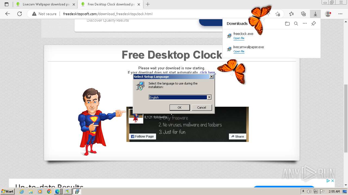
Task: Click the page vertical scrollbar thumb
Action: (346, 118)
